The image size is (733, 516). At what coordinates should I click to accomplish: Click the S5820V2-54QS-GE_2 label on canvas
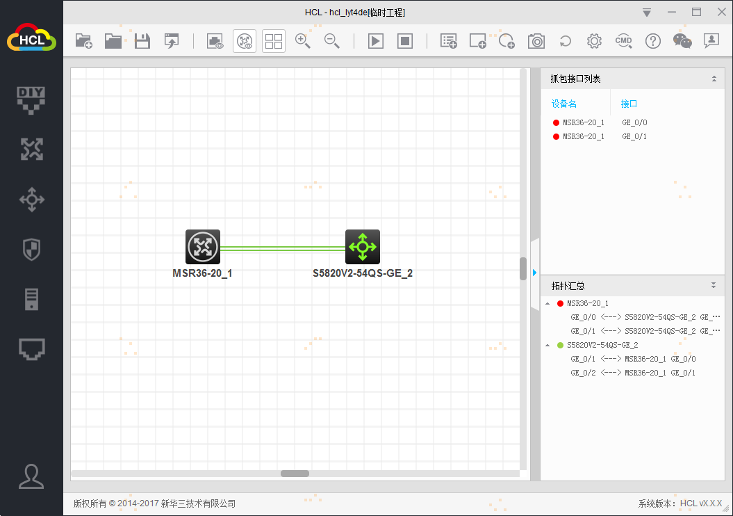(x=363, y=273)
